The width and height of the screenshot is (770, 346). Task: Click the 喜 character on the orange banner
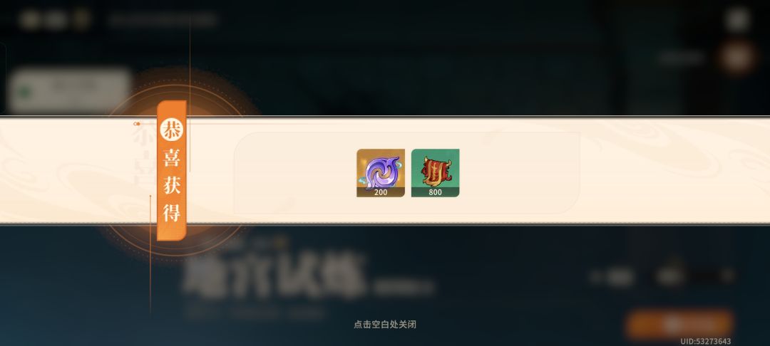[171, 158]
